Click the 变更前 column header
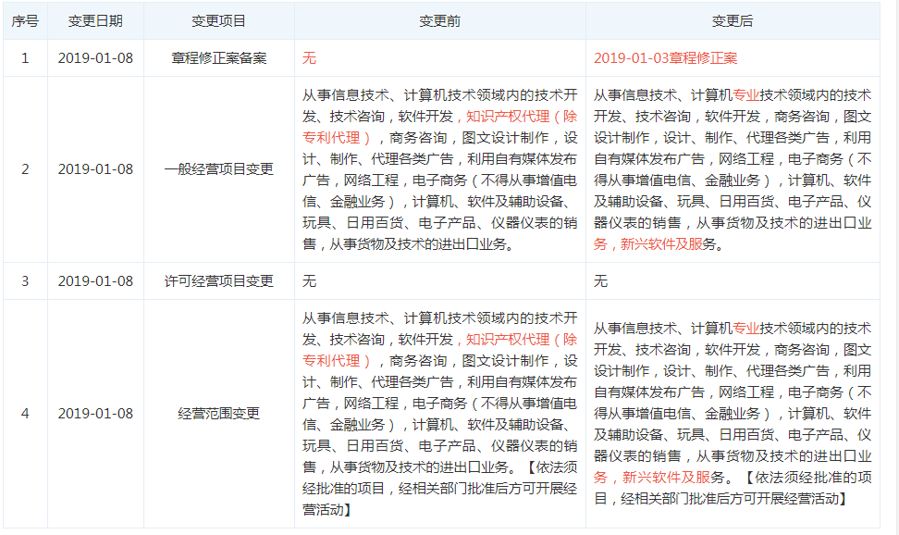This screenshot has height=535, width=899. (439, 20)
